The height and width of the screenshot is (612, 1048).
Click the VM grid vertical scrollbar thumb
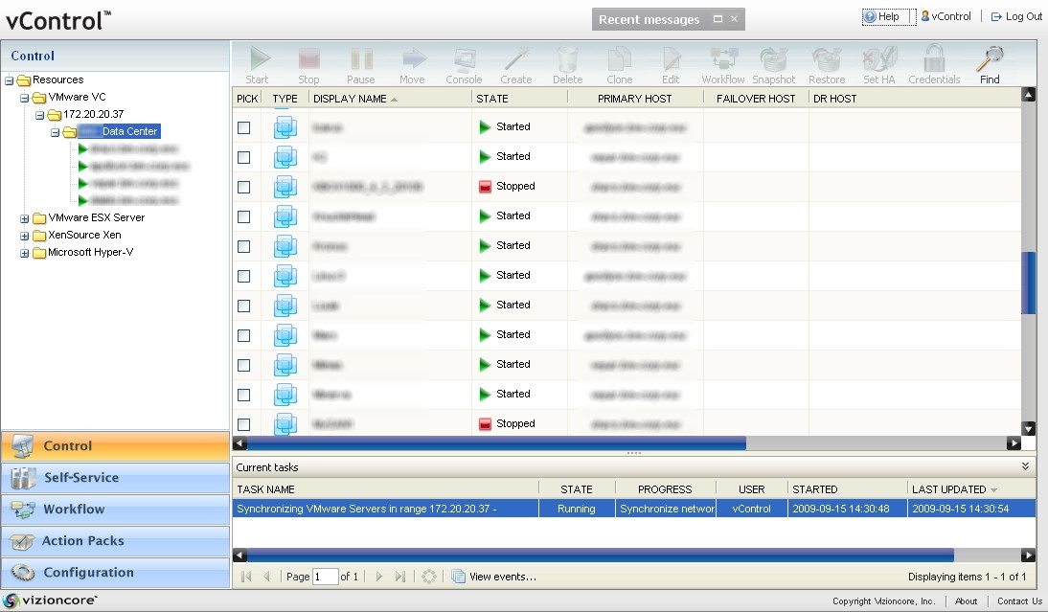(1029, 283)
